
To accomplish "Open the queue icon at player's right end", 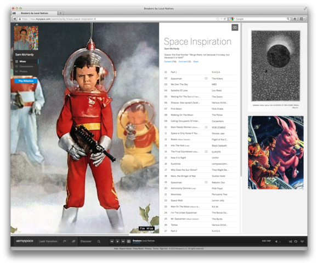I will pyautogui.click(x=302, y=241).
